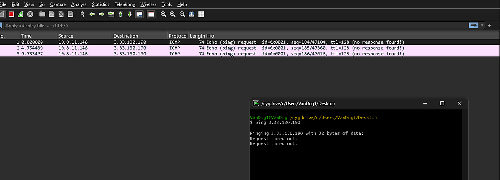Screen dimensions: 500x180
Task: Stop capturing packets with red square
Action: [x=11, y=14]
